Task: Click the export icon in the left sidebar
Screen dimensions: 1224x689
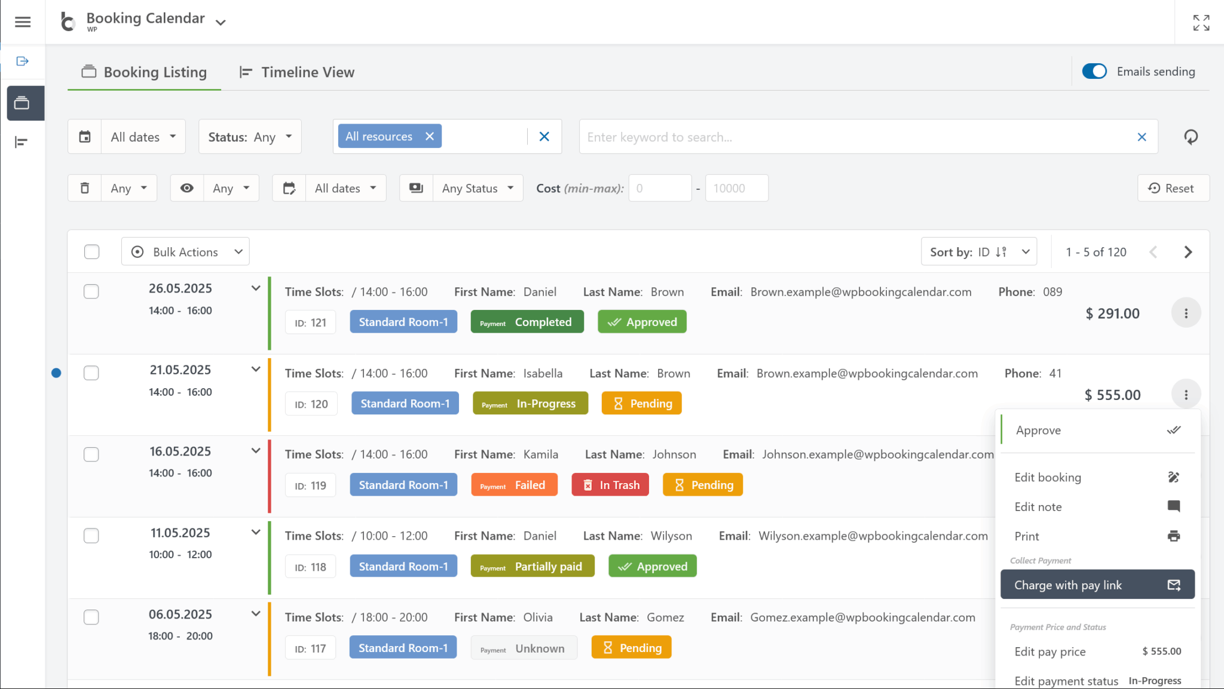Action: (x=23, y=61)
